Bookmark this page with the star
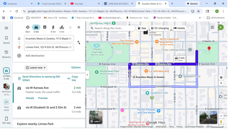231x132 pixels. (x=198, y=11)
